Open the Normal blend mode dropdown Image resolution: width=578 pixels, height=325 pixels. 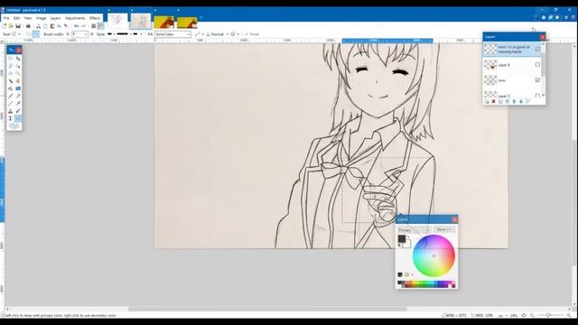[218, 34]
